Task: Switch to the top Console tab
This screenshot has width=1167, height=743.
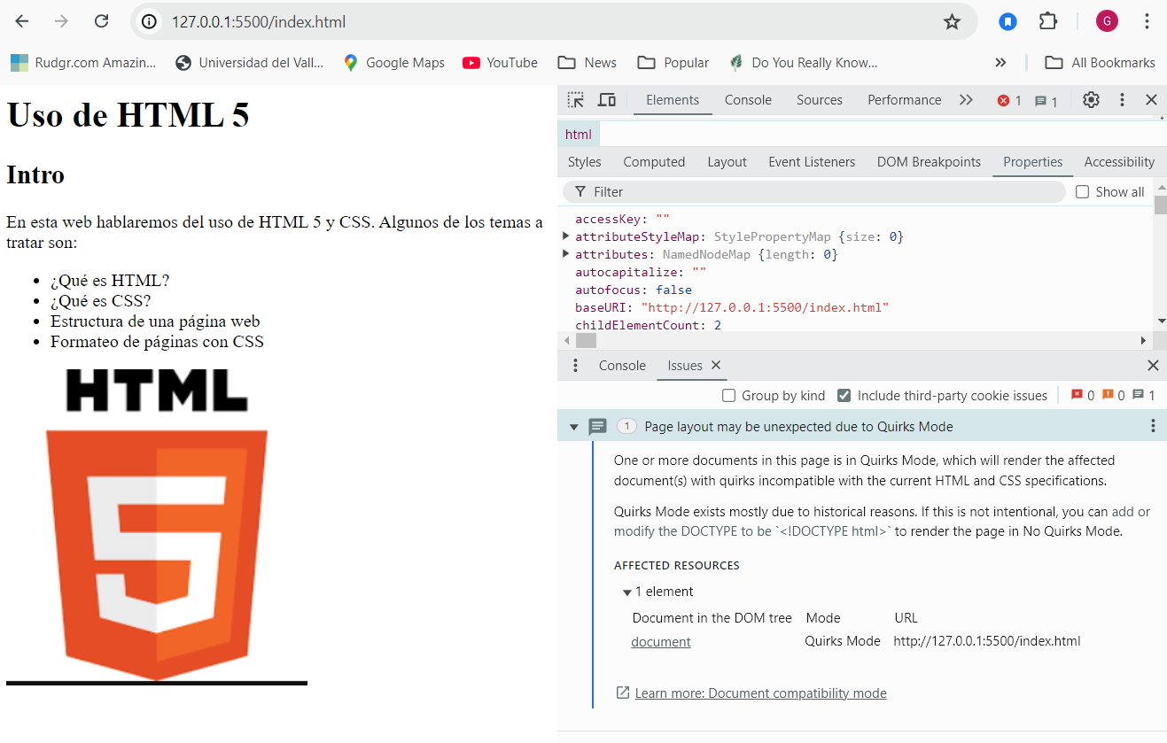Action: point(748,100)
